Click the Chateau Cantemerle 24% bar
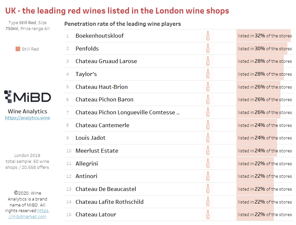 257,125
